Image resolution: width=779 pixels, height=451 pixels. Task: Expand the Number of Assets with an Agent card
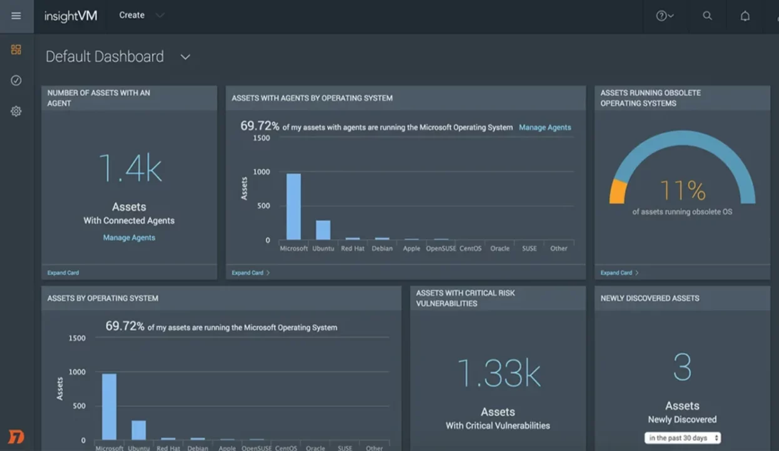63,272
